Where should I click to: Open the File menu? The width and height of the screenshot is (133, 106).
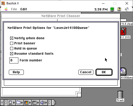14,9
